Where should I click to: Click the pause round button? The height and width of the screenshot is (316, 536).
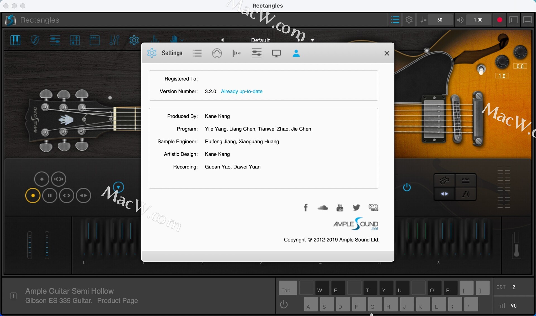tap(50, 196)
